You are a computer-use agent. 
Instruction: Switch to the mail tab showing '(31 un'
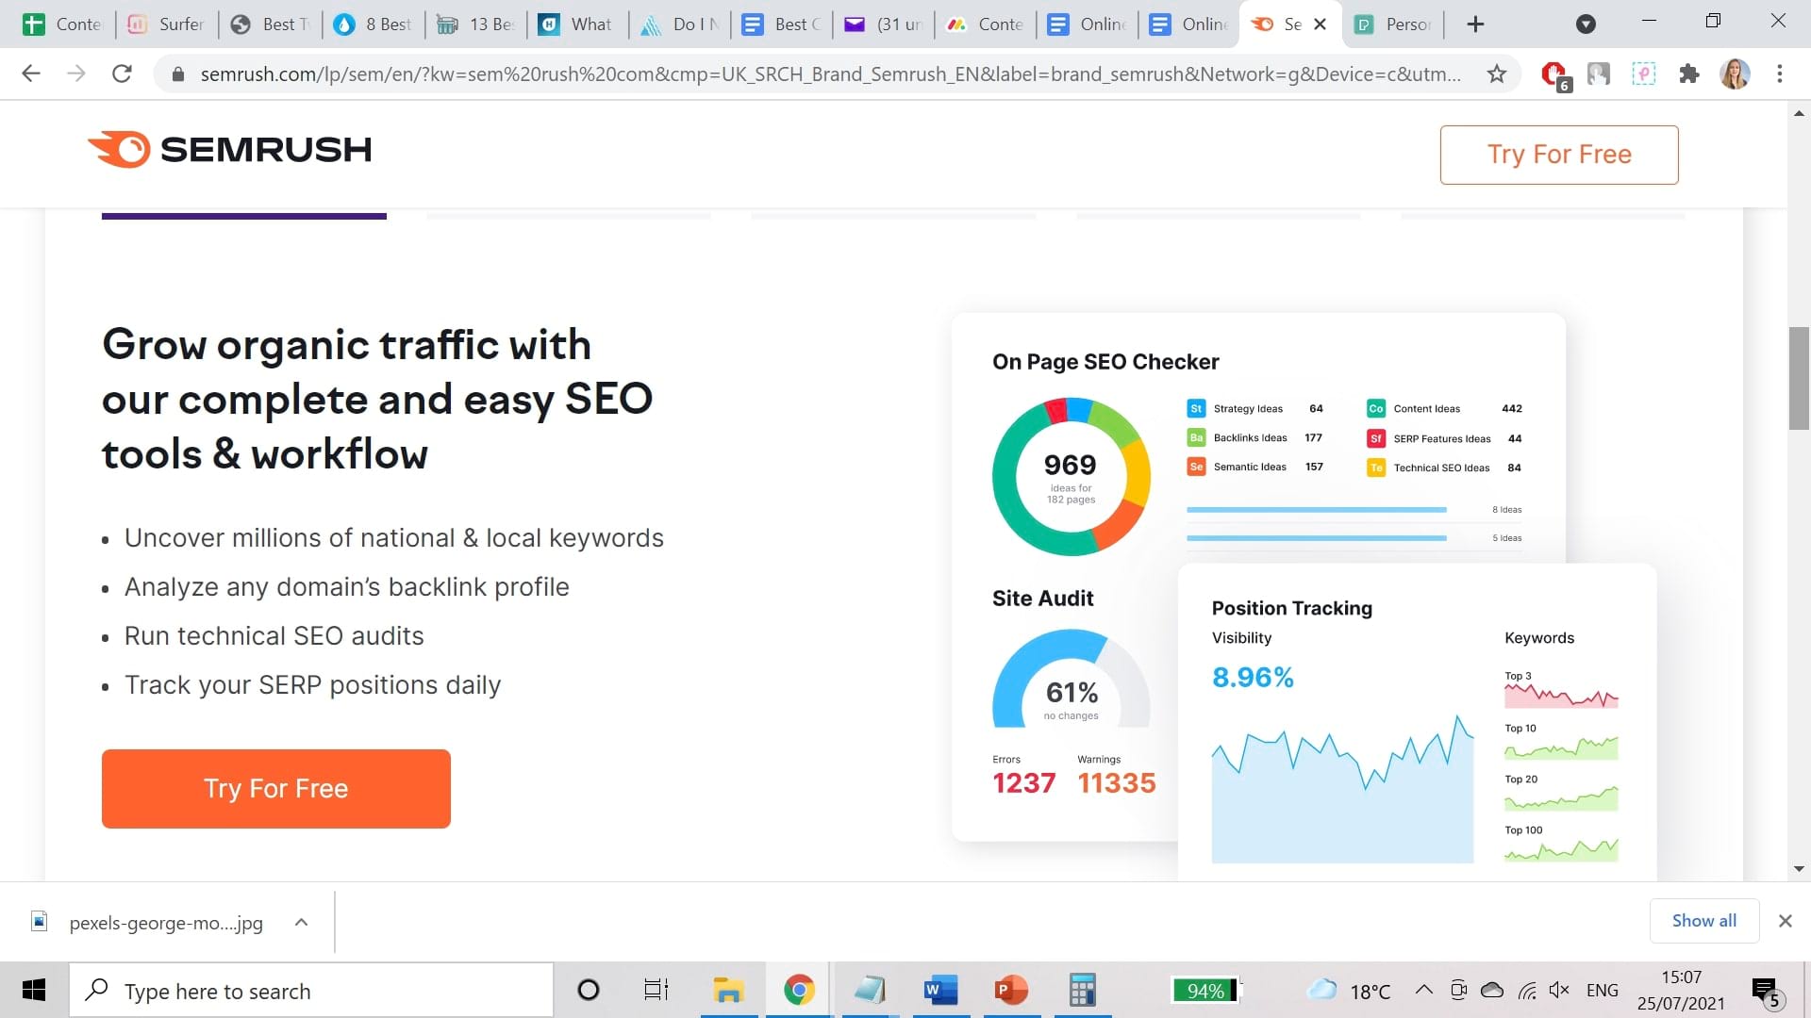pyautogui.click(x=885, y=25)
